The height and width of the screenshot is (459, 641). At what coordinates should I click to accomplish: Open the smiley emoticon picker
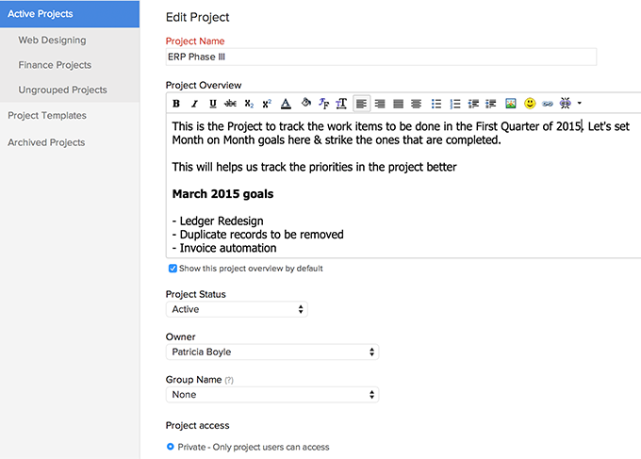pyautogui.click(x=530, y=103)
